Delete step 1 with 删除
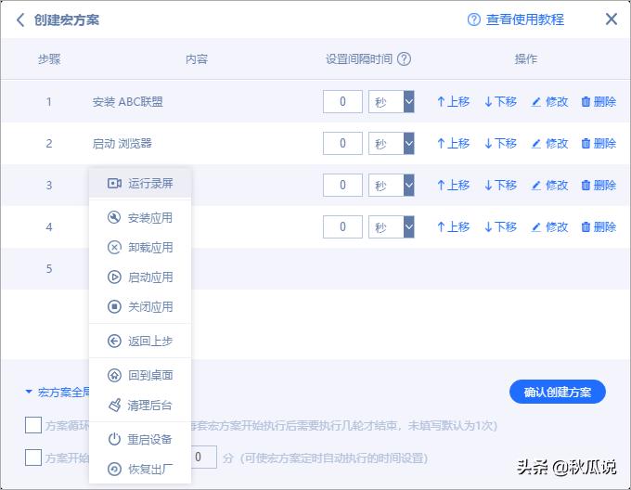The width and height of the screenshot is (631, 490). point(599,102)
